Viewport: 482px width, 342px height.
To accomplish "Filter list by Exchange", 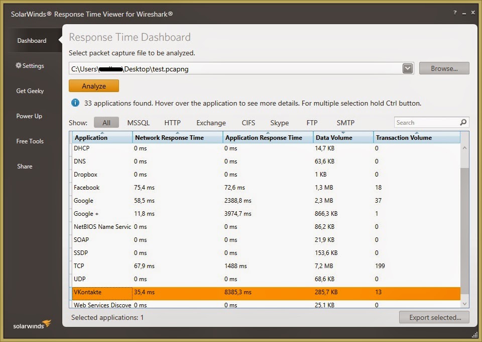I will 211,123.
